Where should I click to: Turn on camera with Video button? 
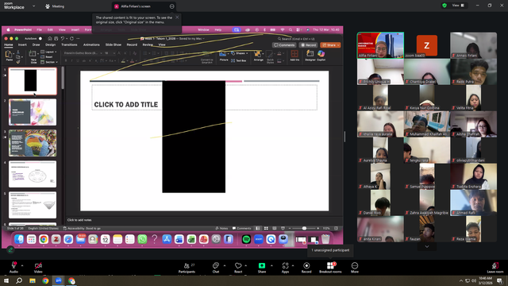coord(38,268)
